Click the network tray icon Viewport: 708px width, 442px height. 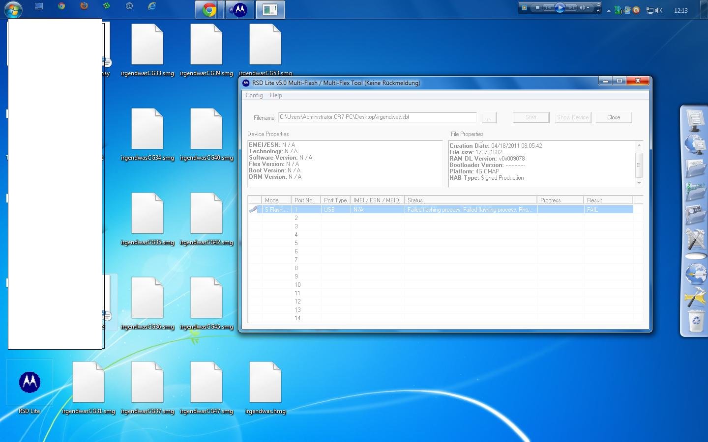tap(650, 10)
